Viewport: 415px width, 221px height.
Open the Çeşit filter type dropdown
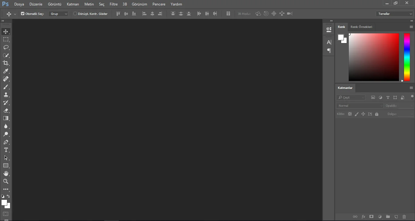[x=351, y=98]
